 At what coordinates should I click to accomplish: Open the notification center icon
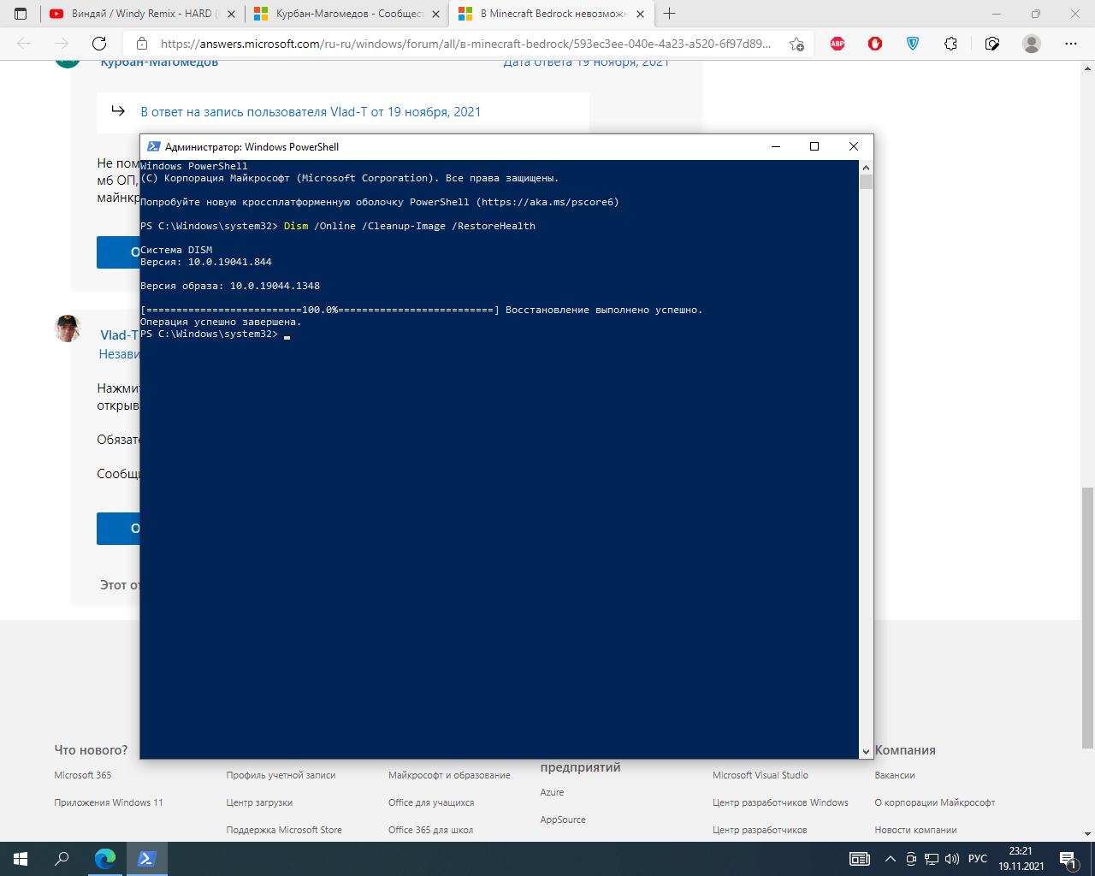pos(1068,859)
